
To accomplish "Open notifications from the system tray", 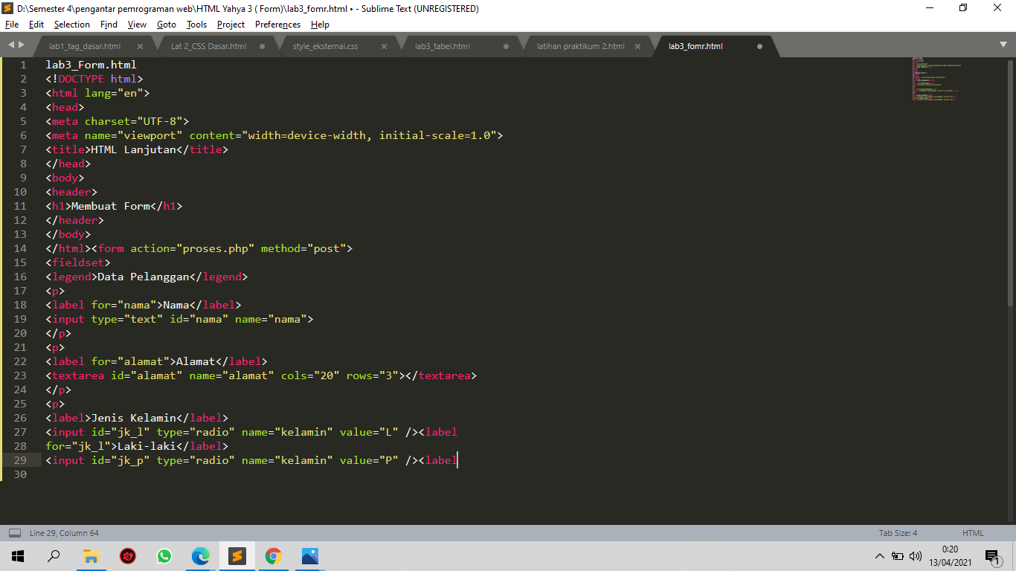I will [x=991, y=555].
